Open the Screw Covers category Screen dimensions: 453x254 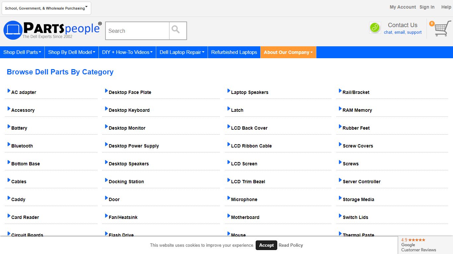pos(358,146)
